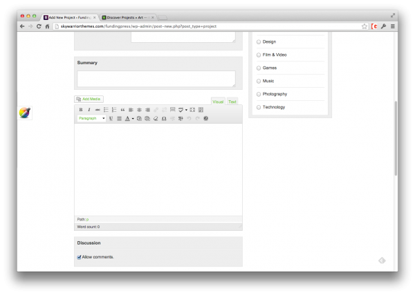Toggle the Allow comments checkbox
Image resolution: width=415 pixels, height=295 pixels.
point(79,257)
